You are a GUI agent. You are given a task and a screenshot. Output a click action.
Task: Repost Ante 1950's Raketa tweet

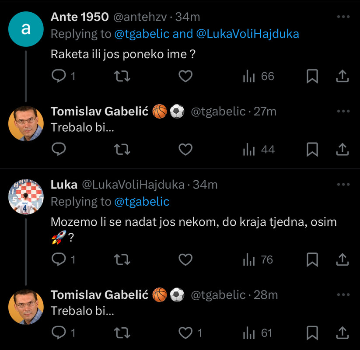(x=122, y=77)
